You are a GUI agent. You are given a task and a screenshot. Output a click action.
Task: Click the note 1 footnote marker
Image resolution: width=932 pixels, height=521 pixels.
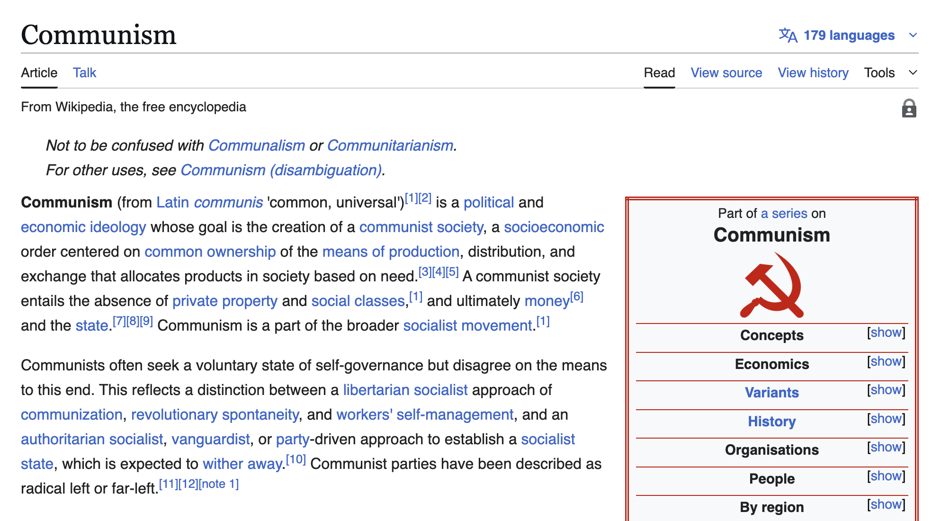(x=219, y=484)
